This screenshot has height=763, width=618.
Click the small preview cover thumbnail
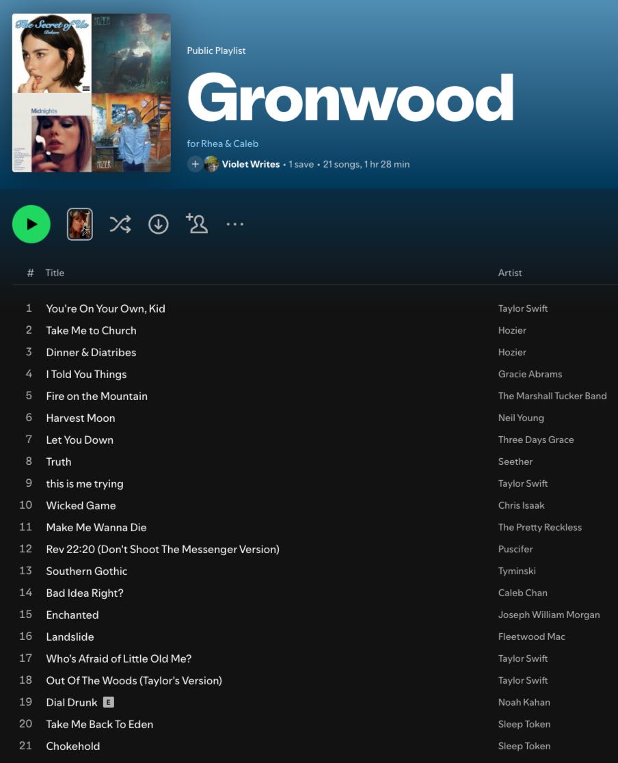click(80, 224)
